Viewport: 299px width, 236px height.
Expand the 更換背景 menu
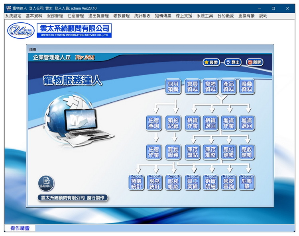(246, 16)
